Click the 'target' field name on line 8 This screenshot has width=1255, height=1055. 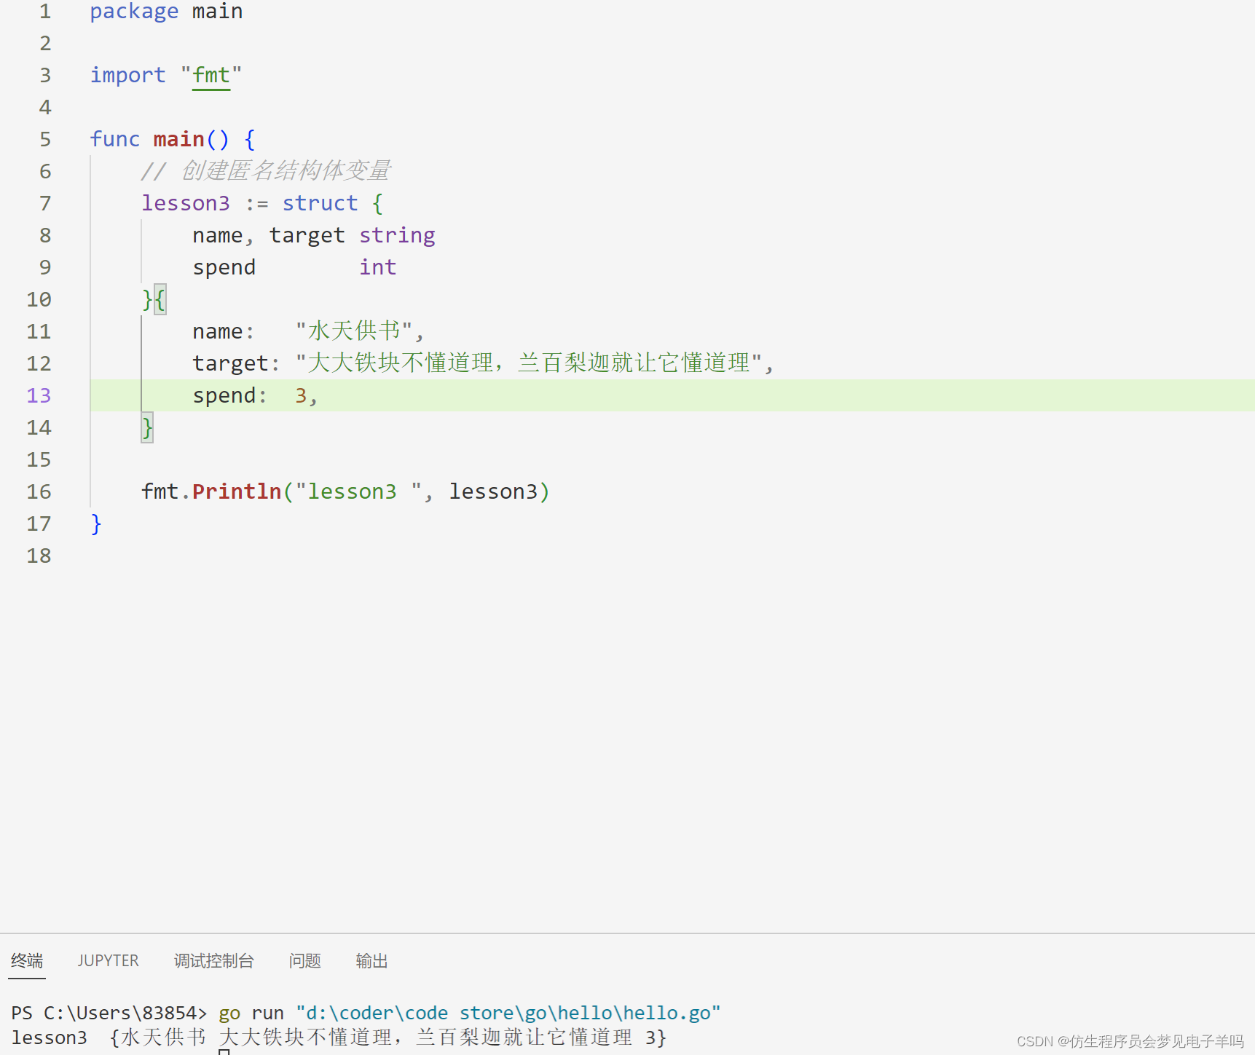307,235
